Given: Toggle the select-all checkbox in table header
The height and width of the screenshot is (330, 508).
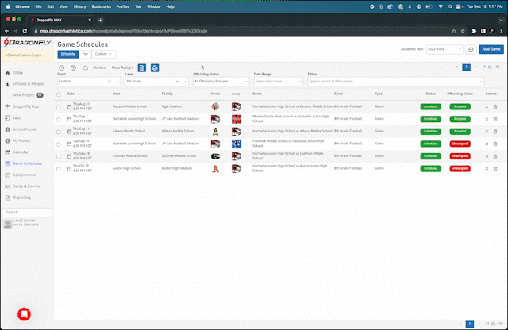Looking at the screenshot, I should [x=58, y=94].
